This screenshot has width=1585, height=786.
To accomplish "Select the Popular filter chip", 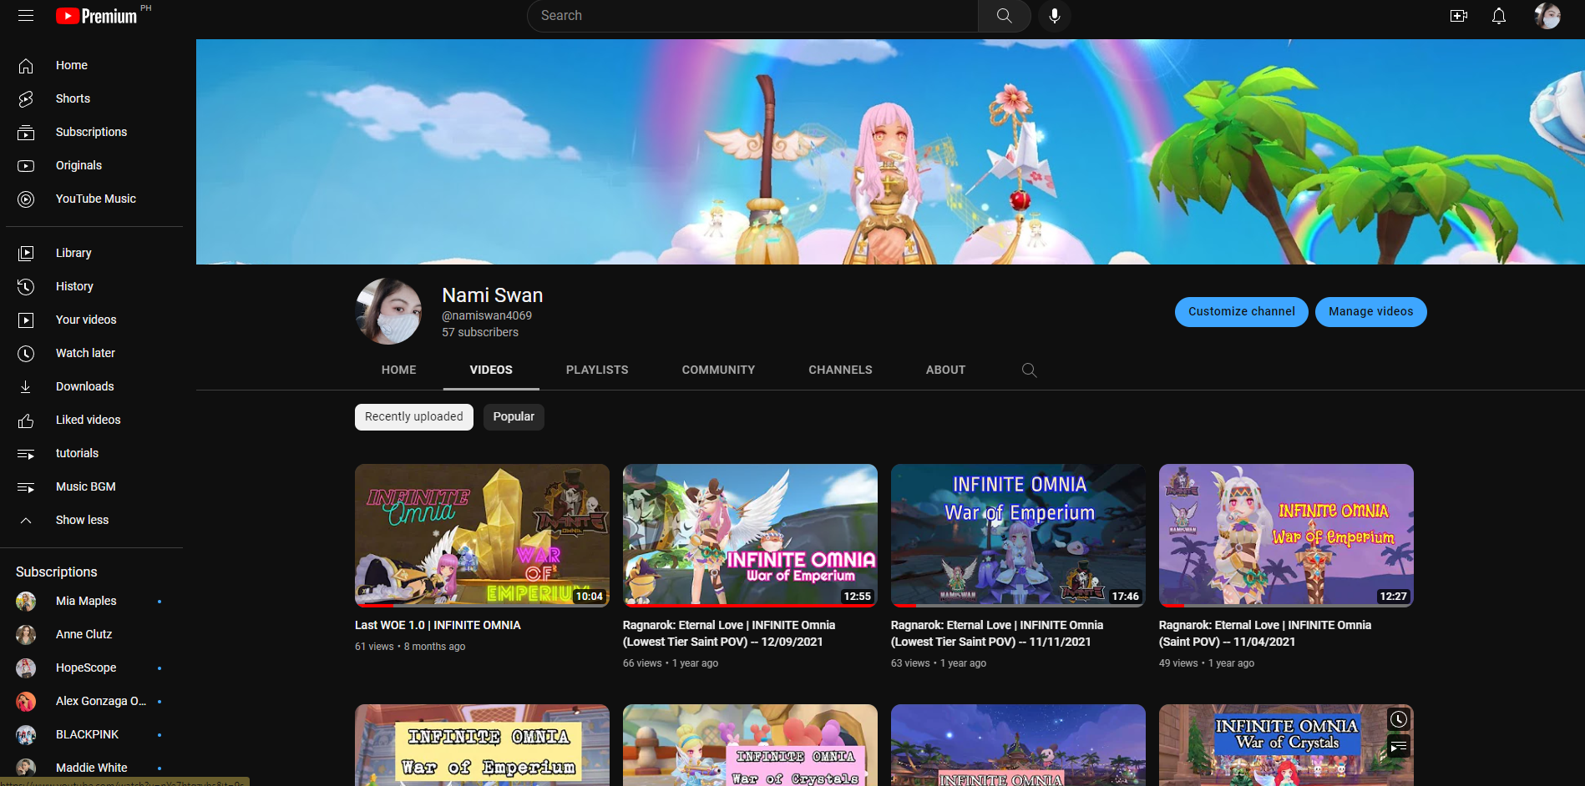I will tap(514, 417).
